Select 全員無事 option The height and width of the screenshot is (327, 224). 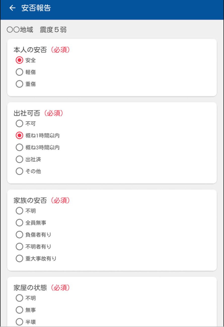[x=19, y=223]
